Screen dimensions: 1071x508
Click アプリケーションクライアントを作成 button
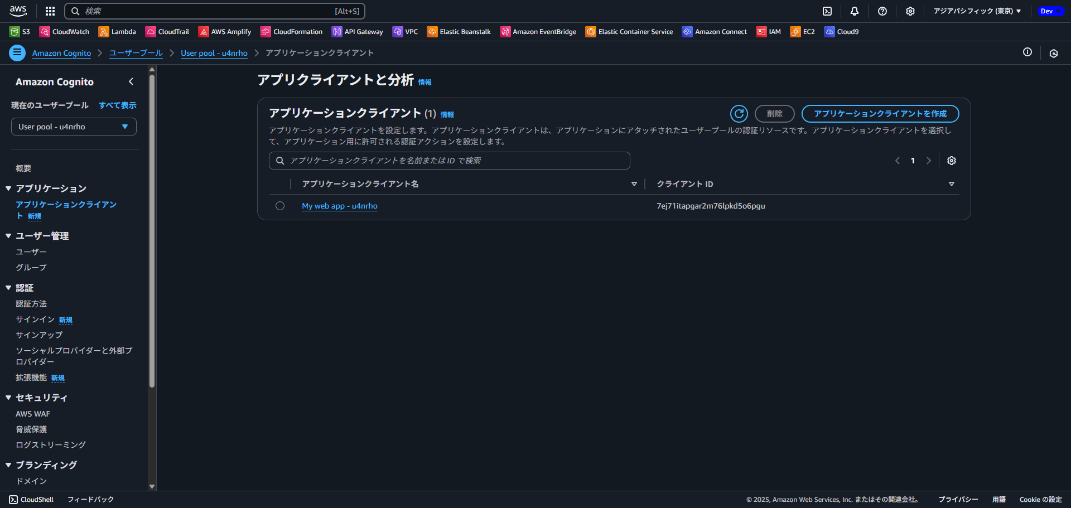coord(880,114)
